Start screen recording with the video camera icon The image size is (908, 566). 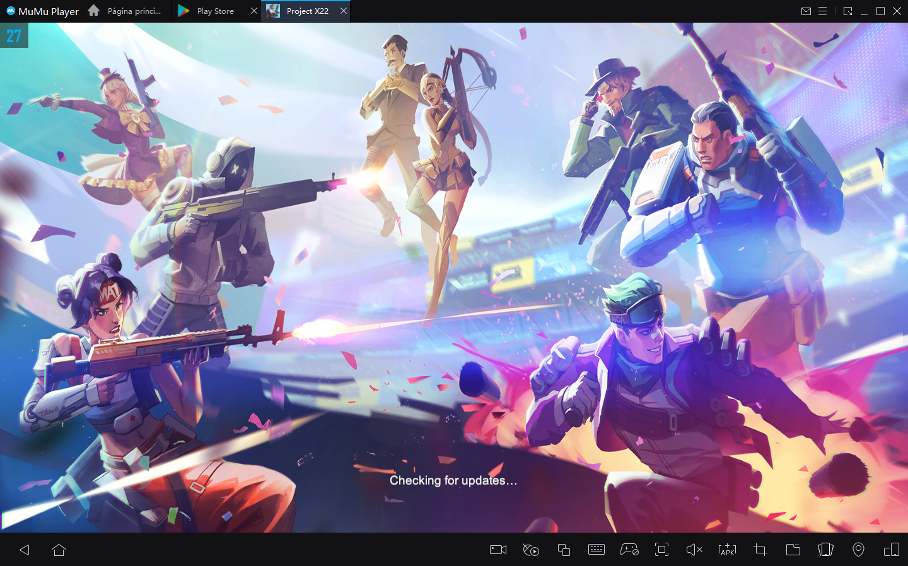click(498, 550)
